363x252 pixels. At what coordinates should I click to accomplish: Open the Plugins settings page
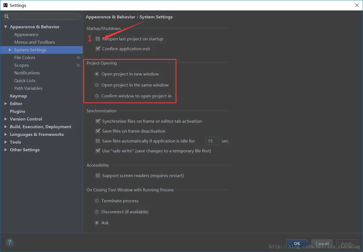(17, 111)
